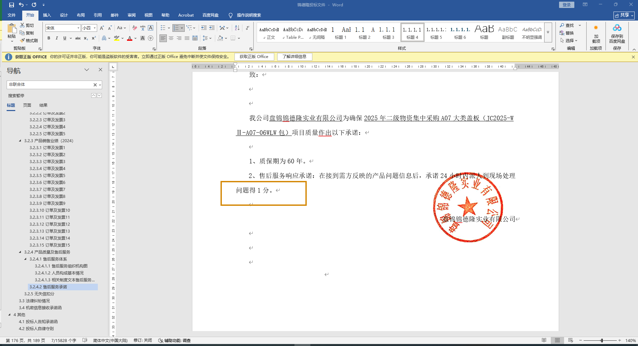Cut the selection with 剪切

pos(27,25)
